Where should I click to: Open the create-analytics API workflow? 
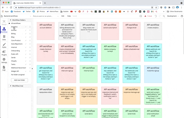(x=153, y=31)
